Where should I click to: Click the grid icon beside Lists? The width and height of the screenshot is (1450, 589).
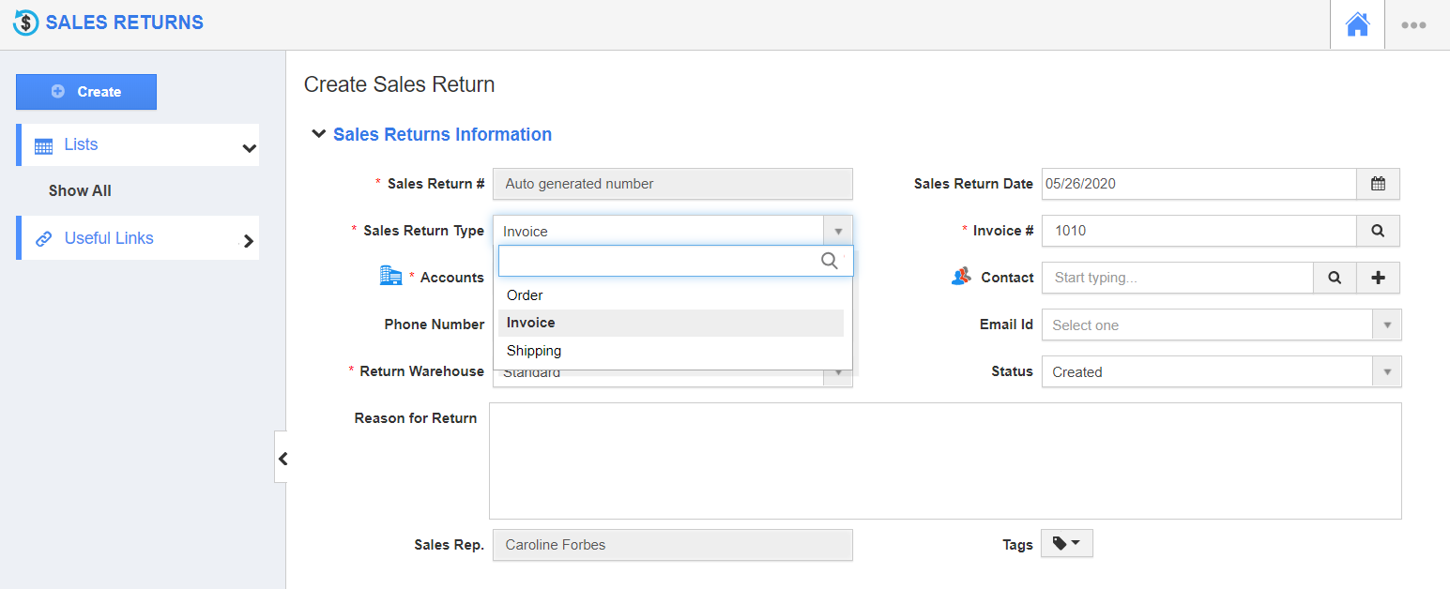42,144
